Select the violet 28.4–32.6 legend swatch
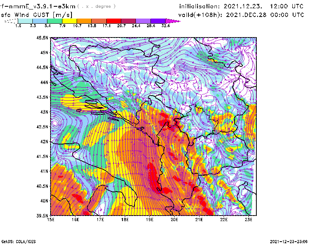Image resolution: width=316 pixels, height=244 pixels. 158,21
